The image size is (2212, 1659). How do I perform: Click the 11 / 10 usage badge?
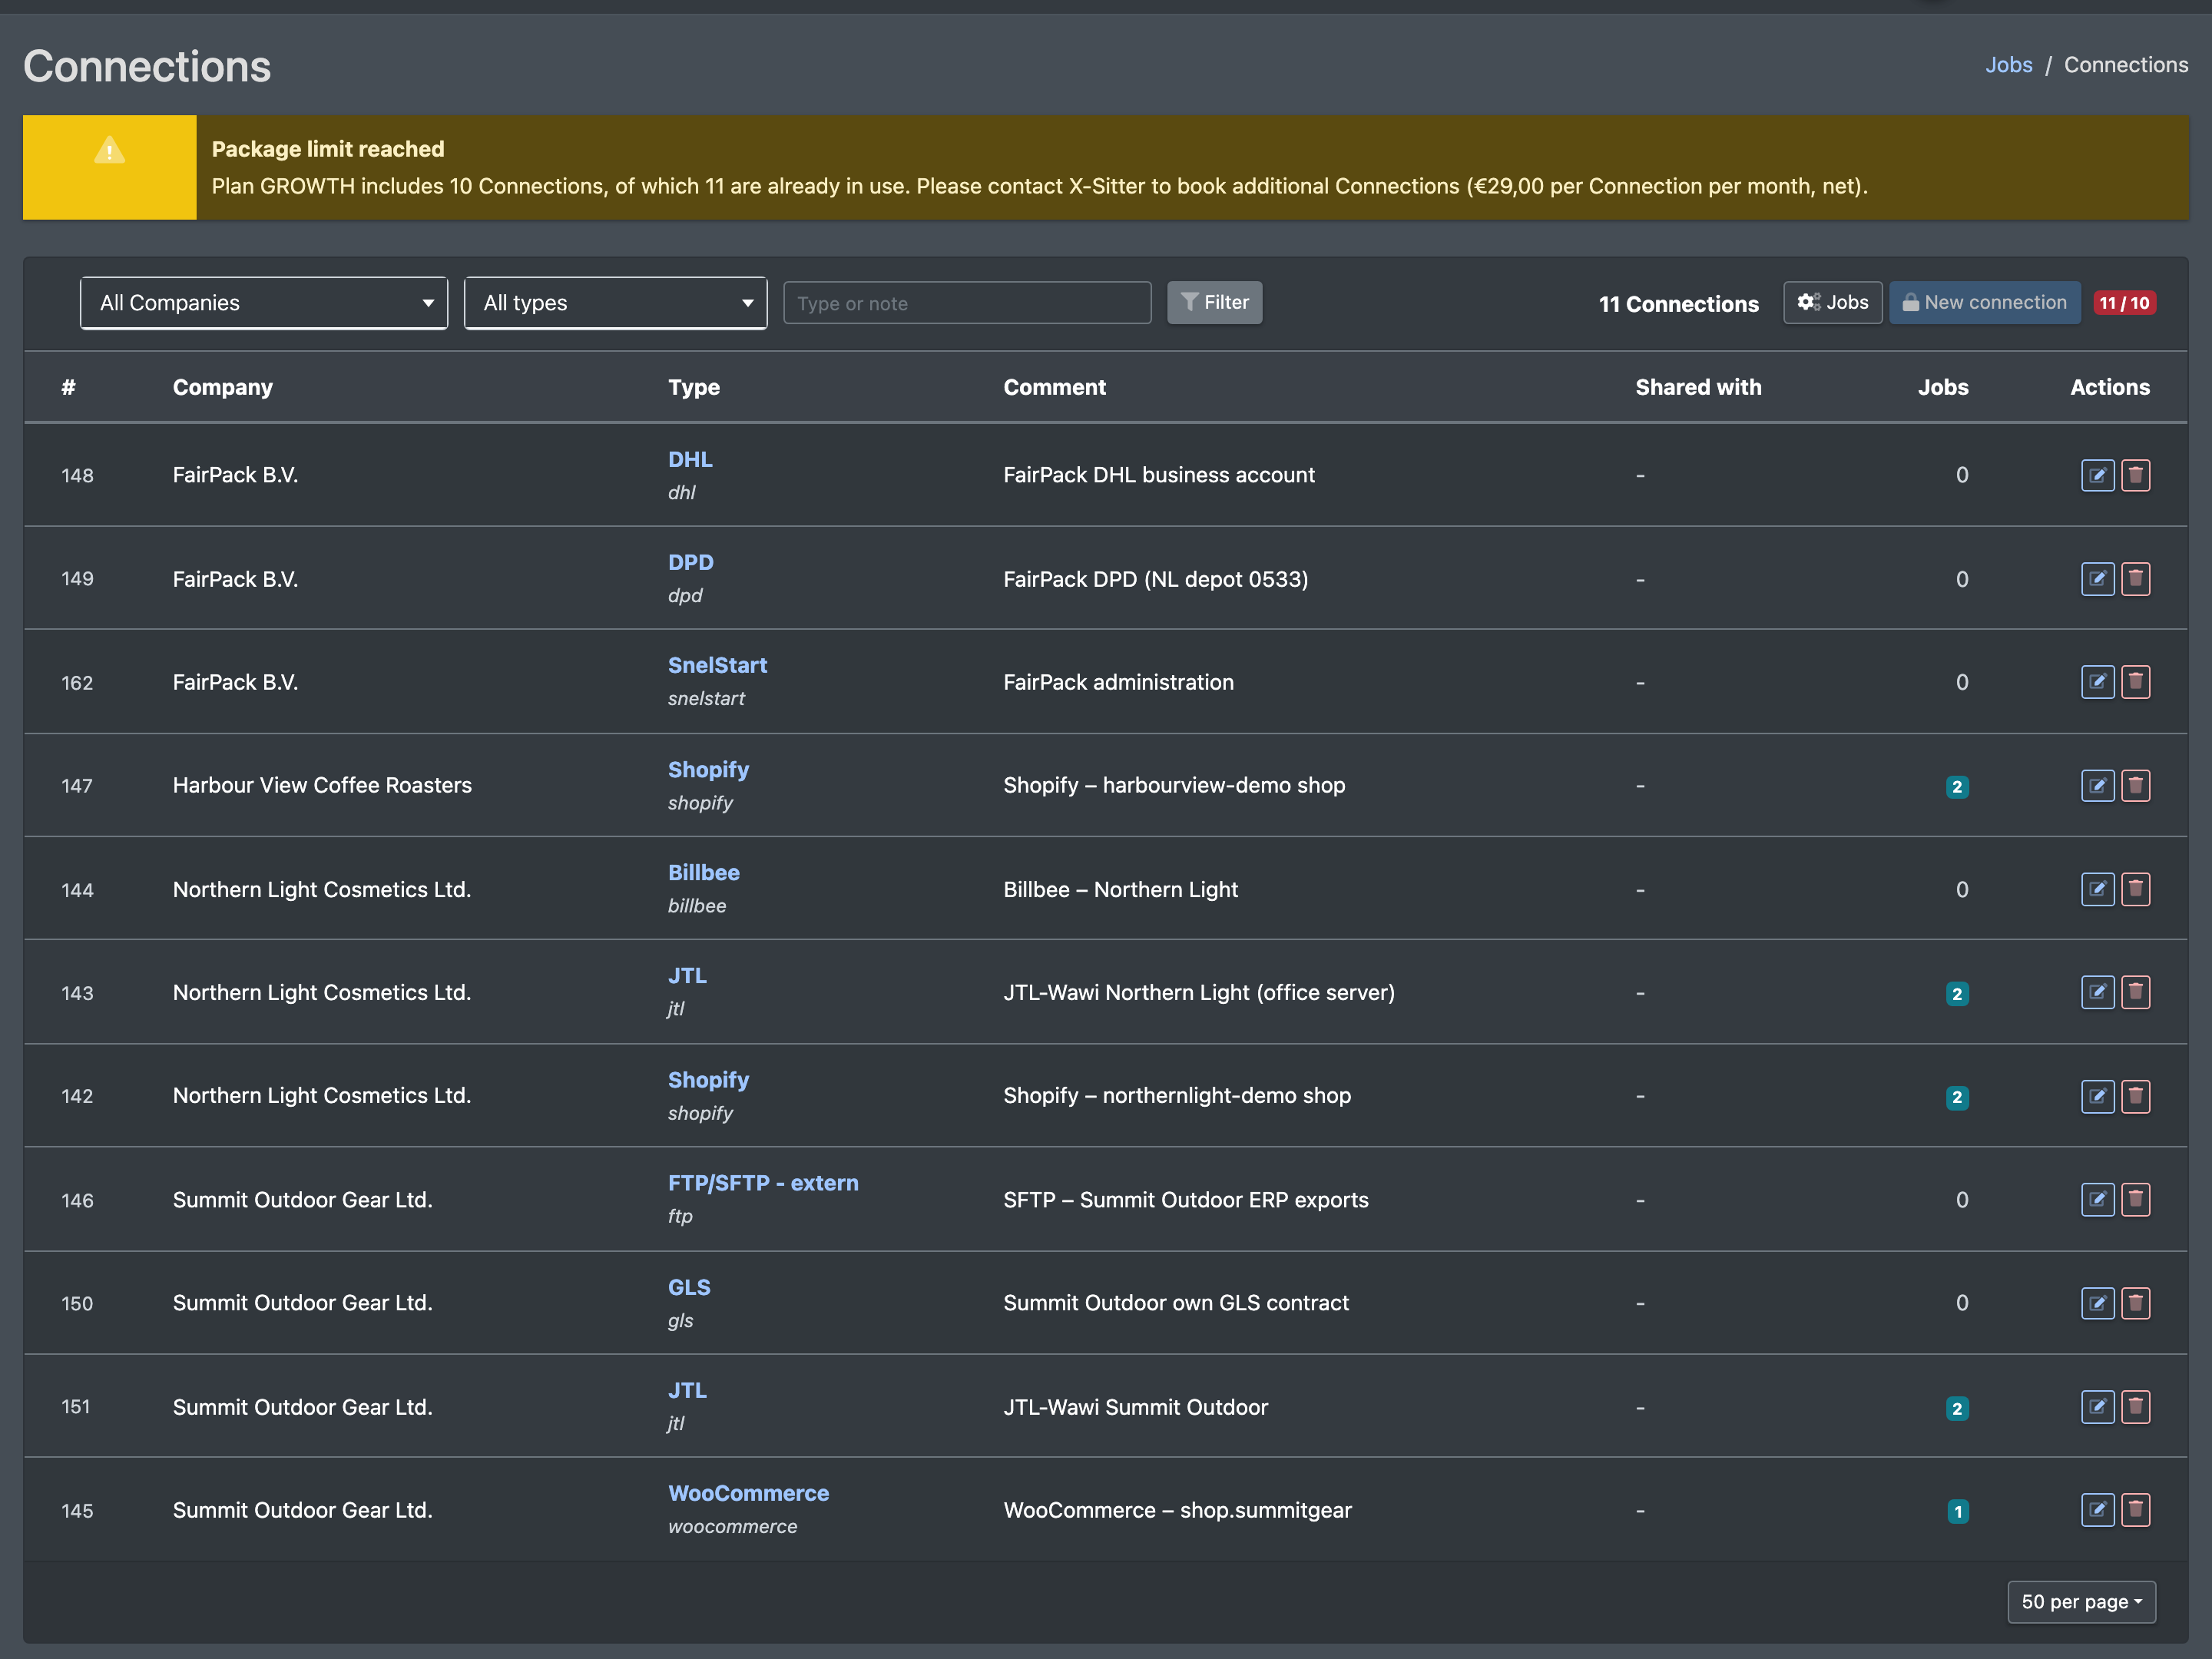coord(2124,303)
